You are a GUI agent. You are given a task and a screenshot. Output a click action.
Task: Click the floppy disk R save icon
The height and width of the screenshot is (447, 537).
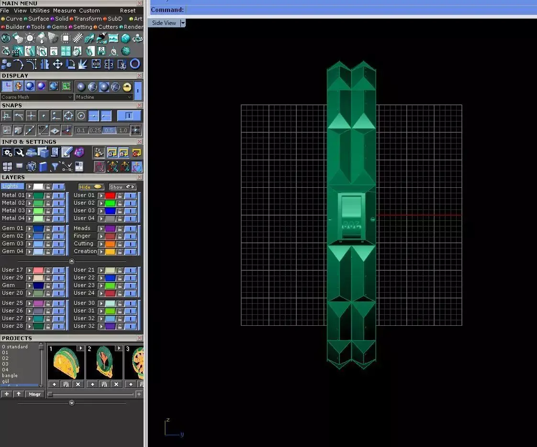point(102,51)
